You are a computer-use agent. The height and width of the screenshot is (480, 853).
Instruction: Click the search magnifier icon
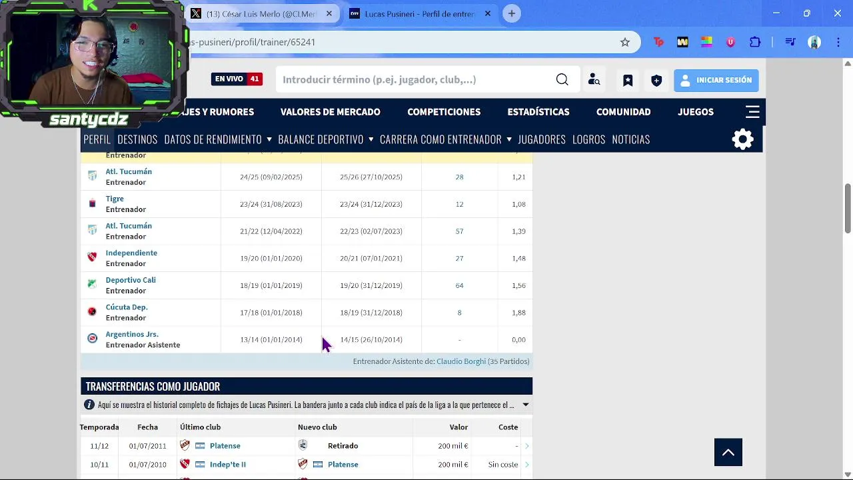pyautogui.click(x=562, y=80)
